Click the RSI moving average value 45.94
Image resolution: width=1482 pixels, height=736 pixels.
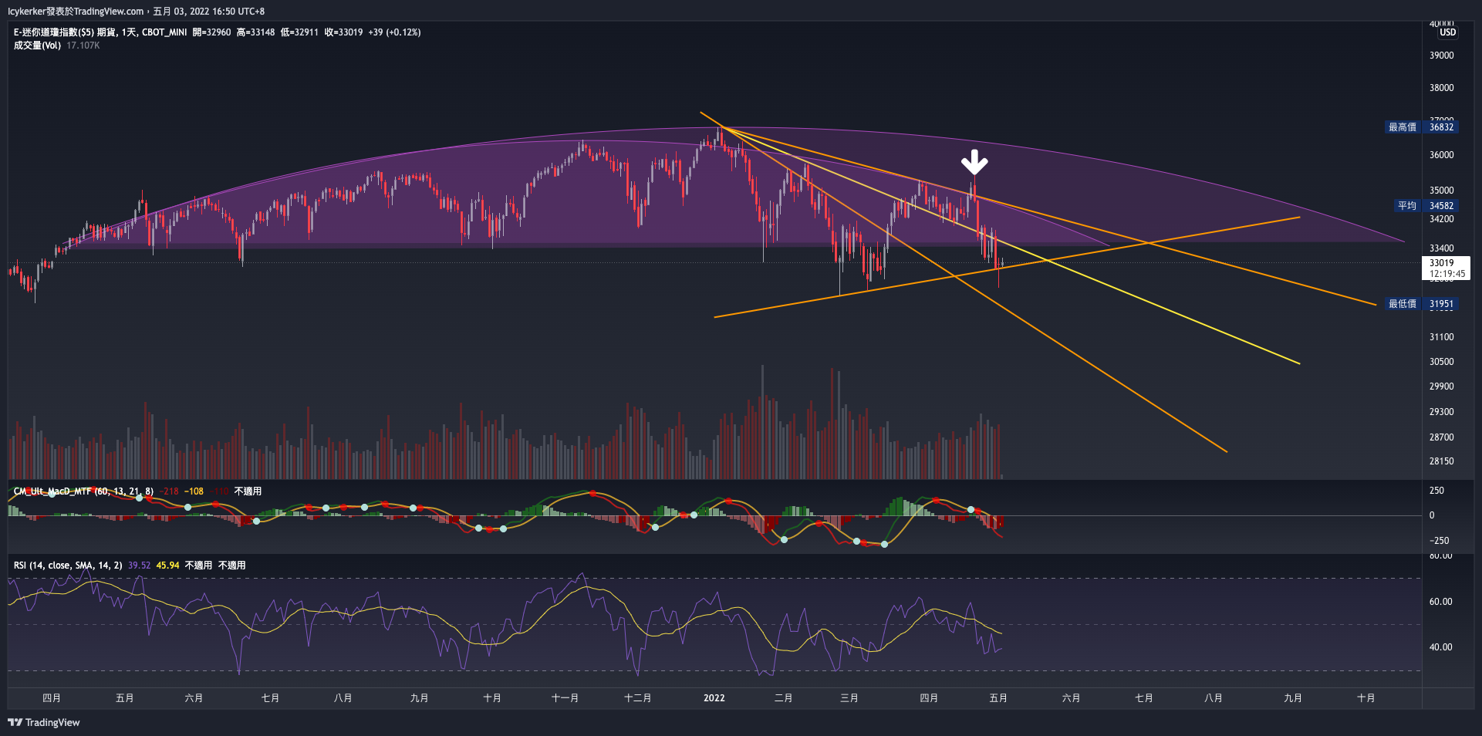coord(168,566)
